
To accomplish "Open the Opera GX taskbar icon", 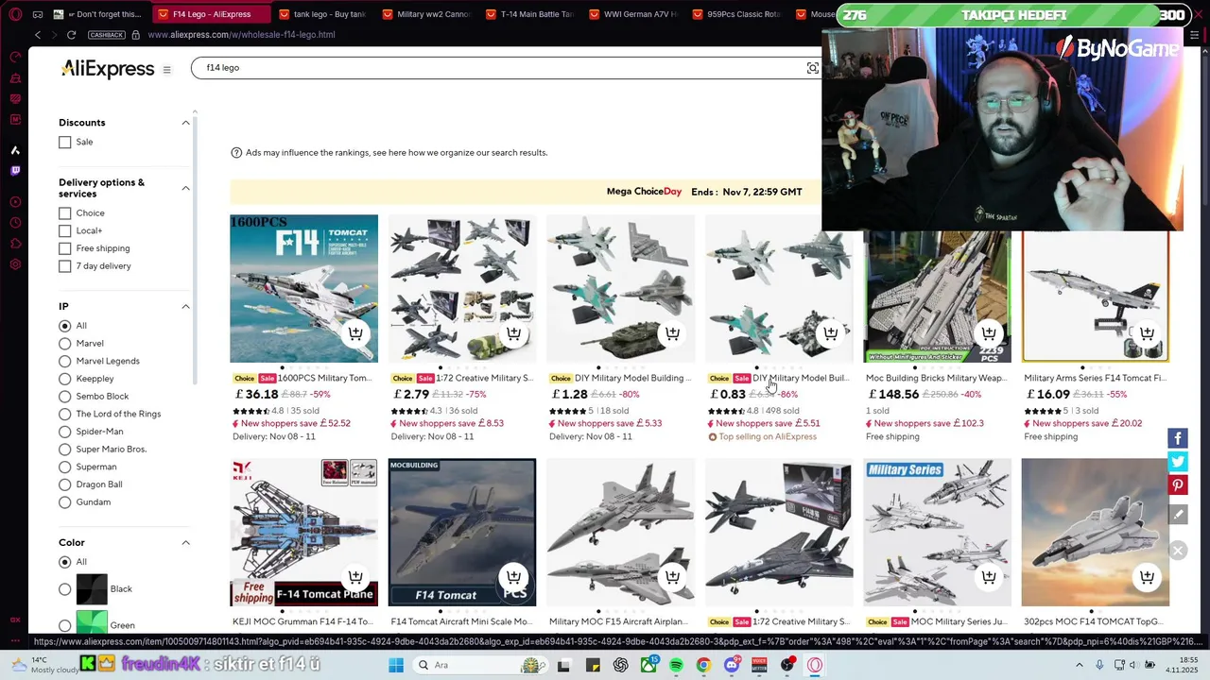I will [x=815, y=665].
